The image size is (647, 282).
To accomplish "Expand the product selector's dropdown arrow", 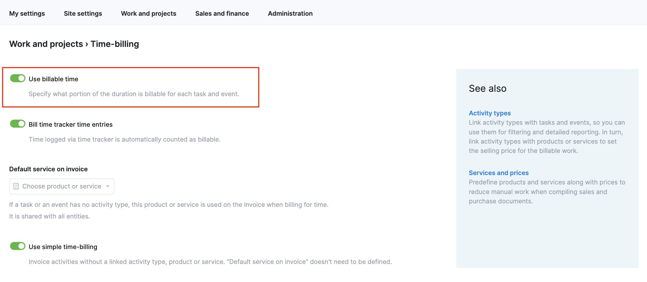I will (107, 186).
